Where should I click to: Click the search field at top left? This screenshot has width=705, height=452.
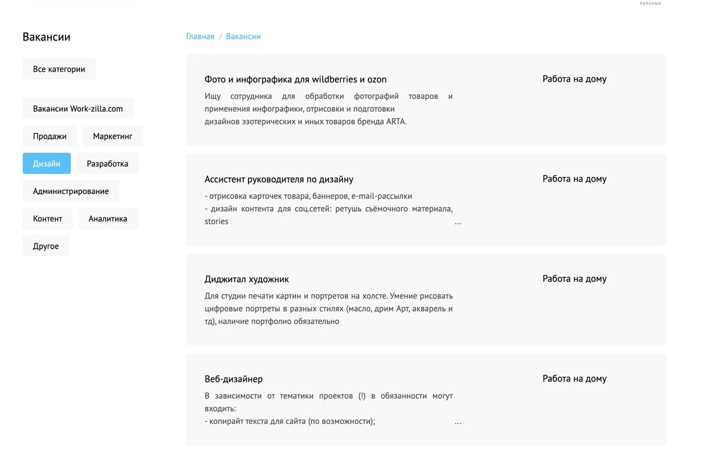point(82,1)
